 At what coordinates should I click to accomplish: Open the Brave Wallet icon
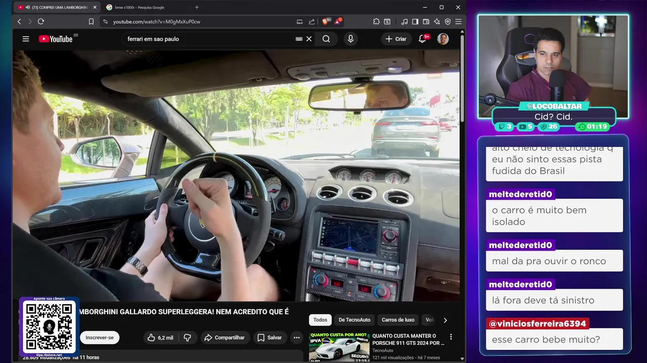point(426,22)
